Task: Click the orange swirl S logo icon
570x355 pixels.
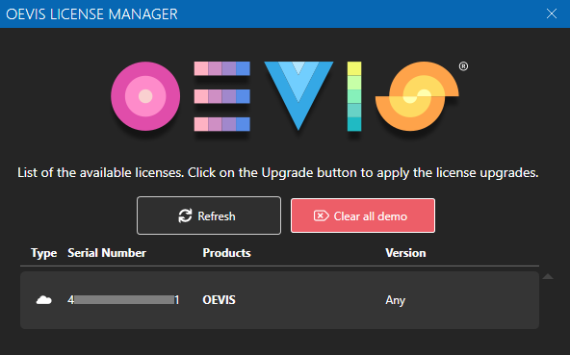Action: (x=417, y=96)
